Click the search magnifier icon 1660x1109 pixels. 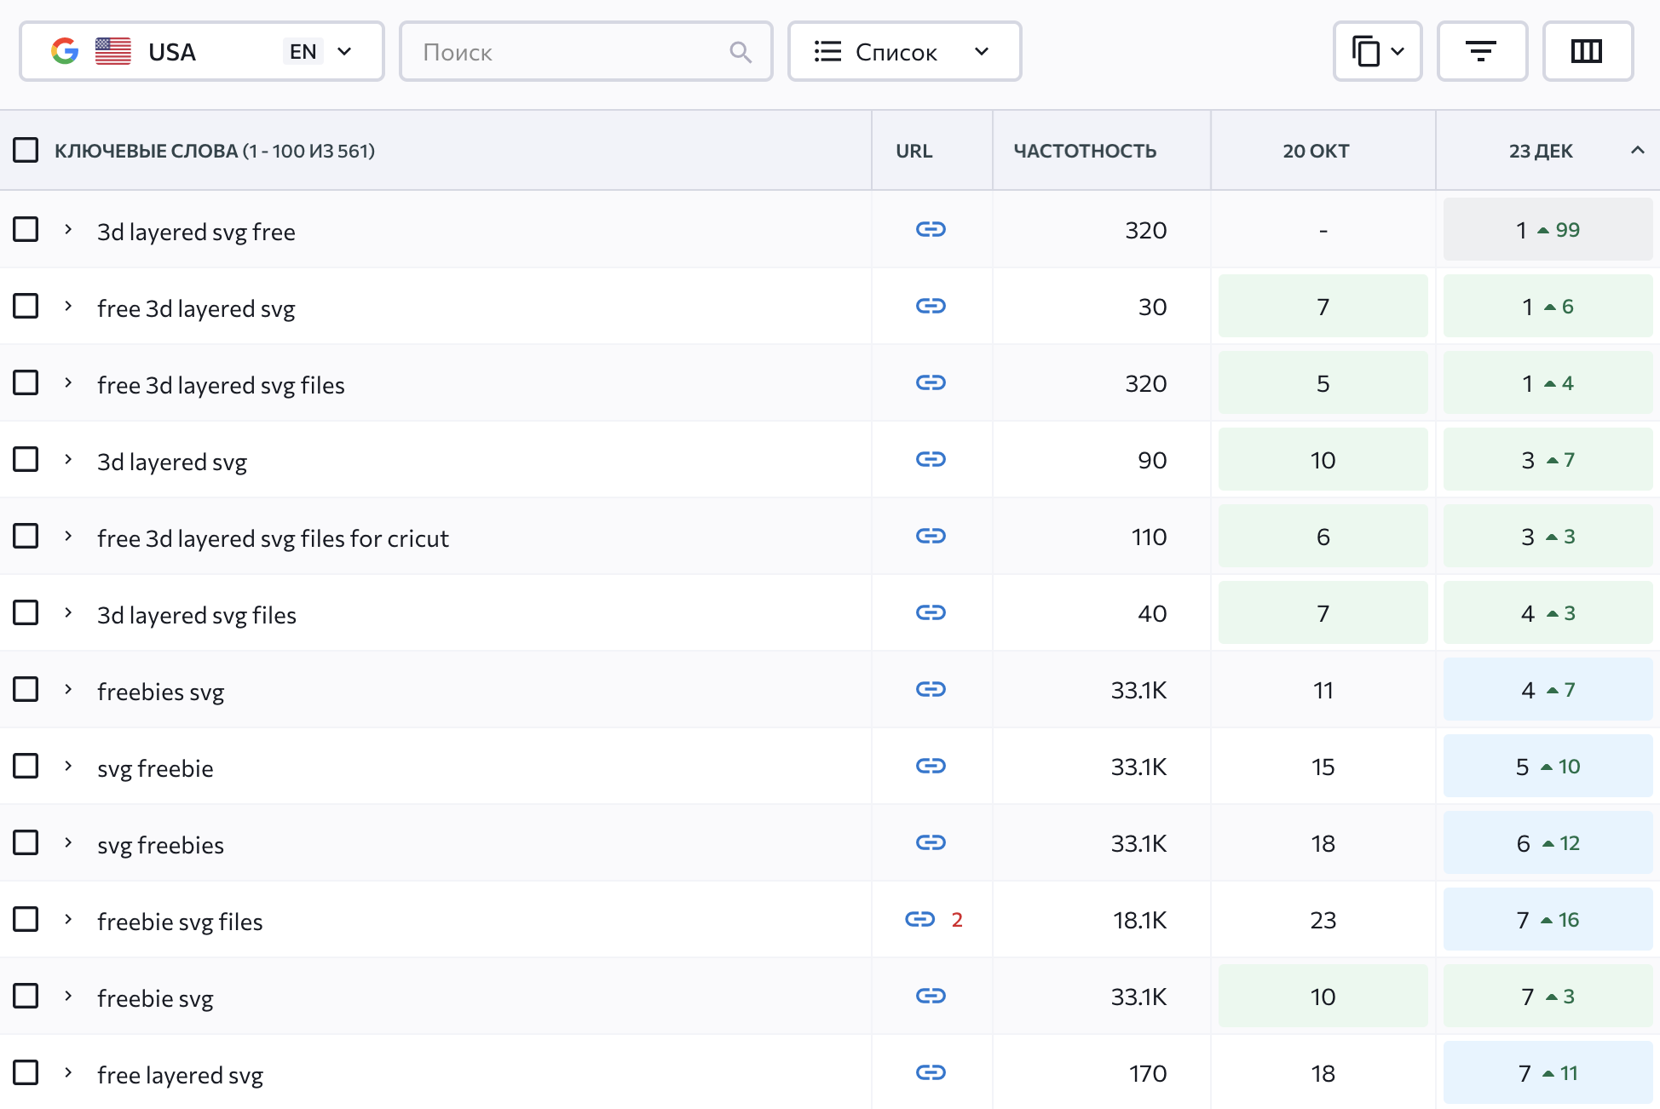pyautogui.click(x=741, y=53)
